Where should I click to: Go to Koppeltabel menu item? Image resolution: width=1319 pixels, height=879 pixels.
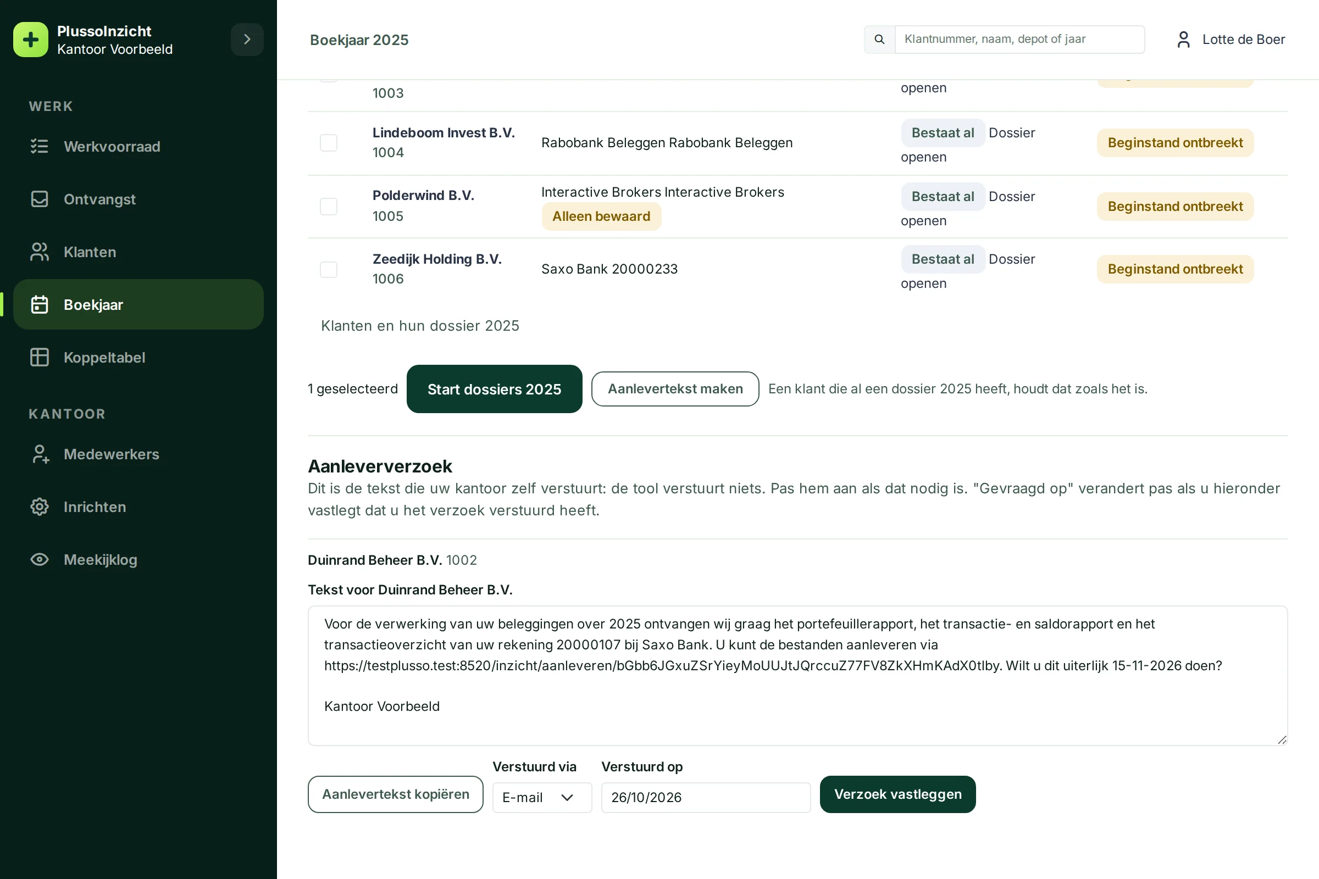click(138, 357)
